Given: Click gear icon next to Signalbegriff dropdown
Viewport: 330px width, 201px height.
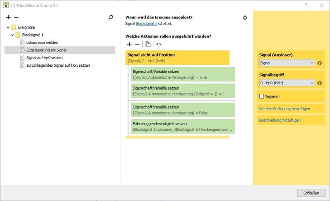Looking at the screenshot, I should click(320, 83).
